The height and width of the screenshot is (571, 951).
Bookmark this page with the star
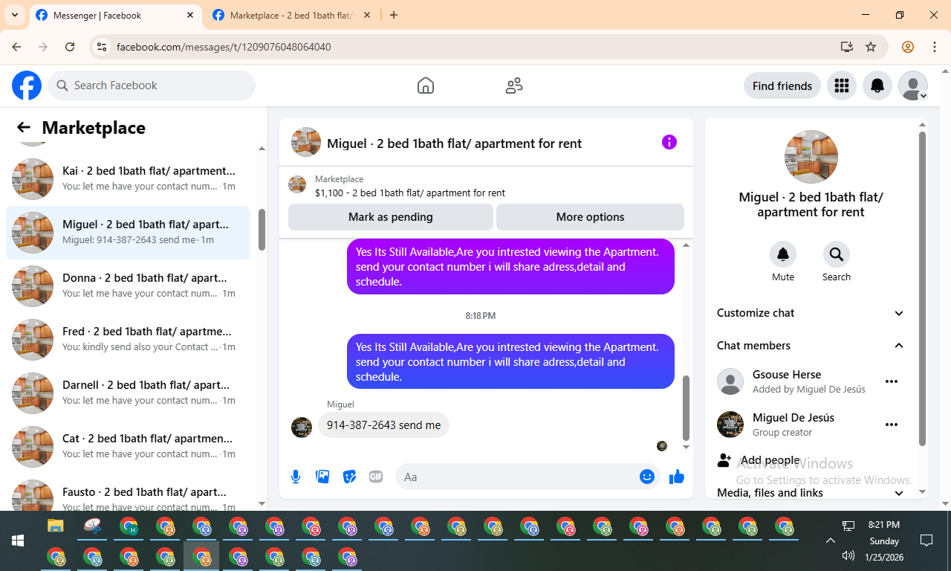(x=871, y=47)
